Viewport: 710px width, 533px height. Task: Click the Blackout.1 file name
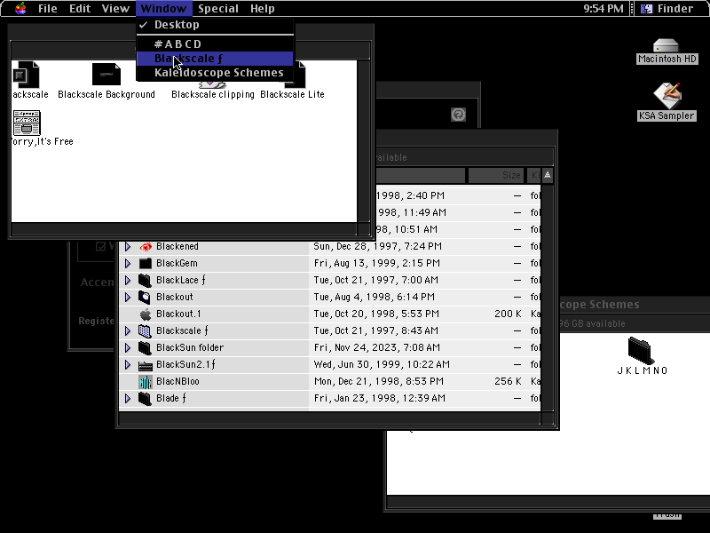click(178, 314)
